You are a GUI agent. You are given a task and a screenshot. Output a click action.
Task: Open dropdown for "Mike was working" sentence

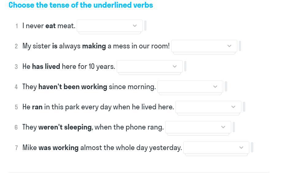(216, 148)
